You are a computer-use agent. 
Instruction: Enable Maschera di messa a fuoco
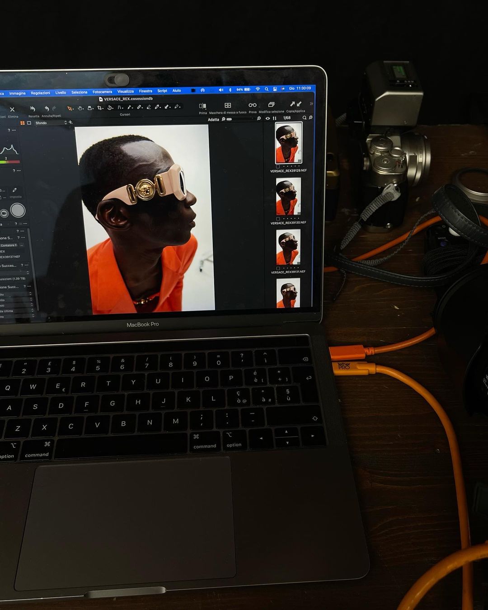coord(228,106)
